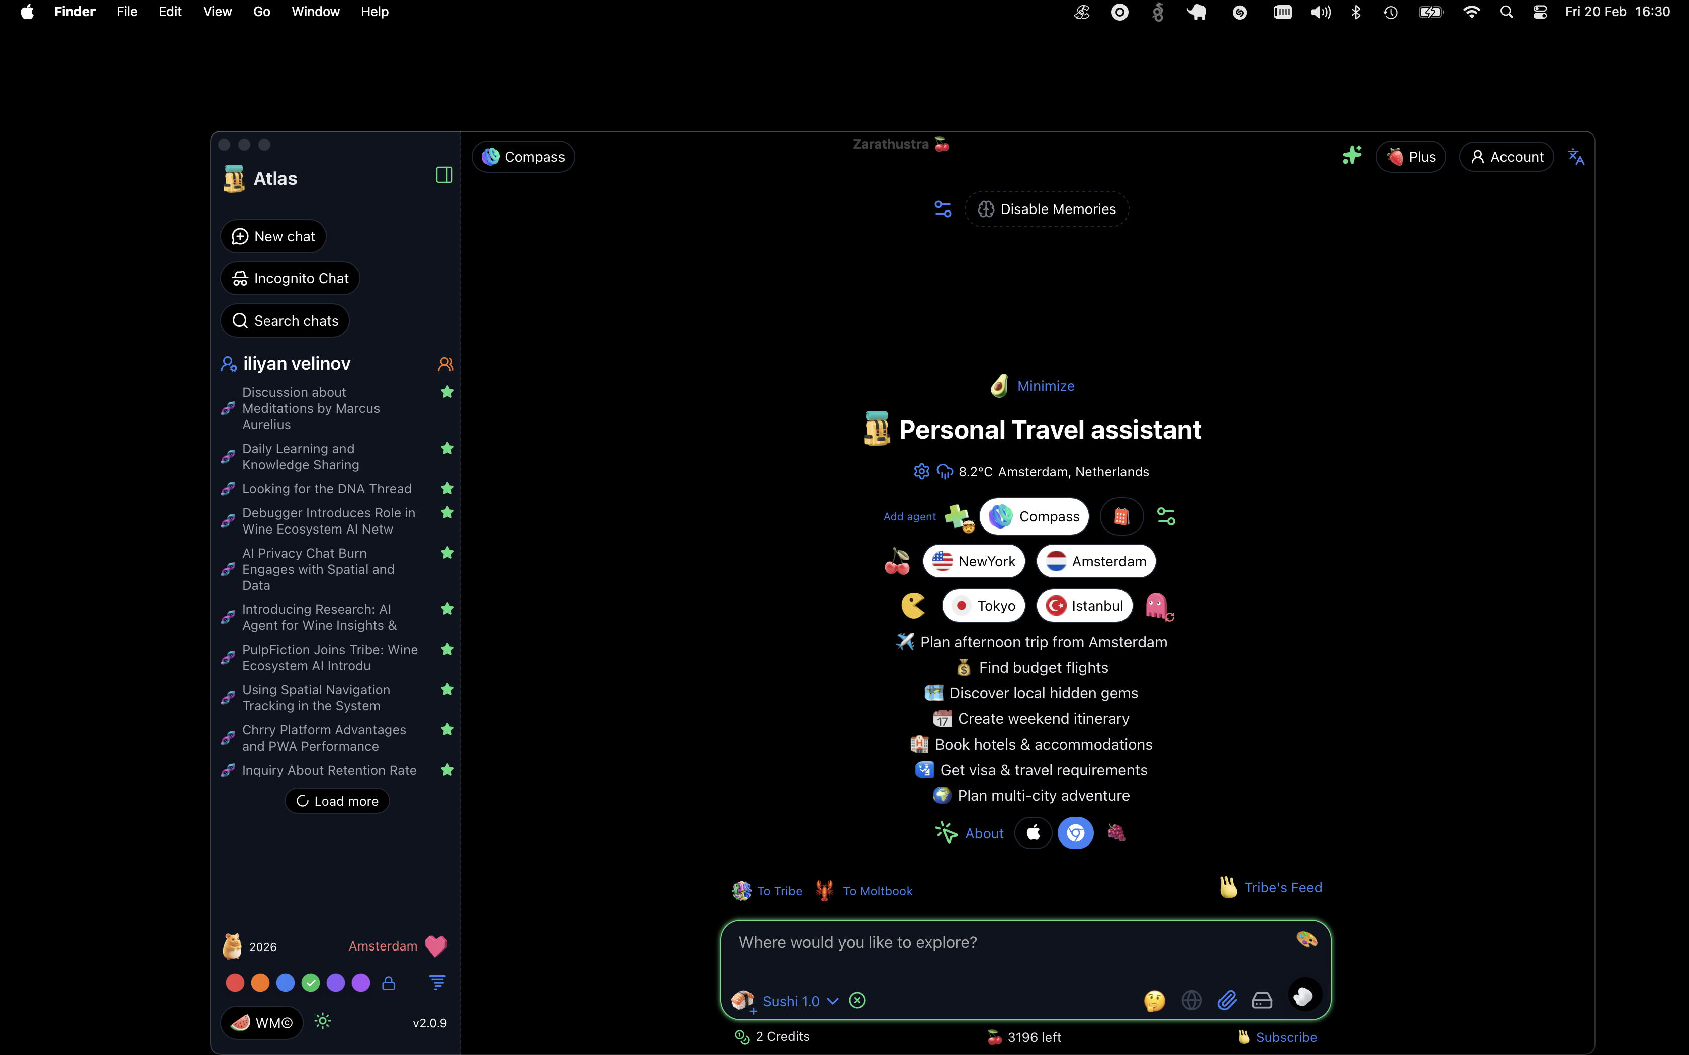Click the globe web search icon
The image size is (1689, 1055).
tap(1191, 1001)
